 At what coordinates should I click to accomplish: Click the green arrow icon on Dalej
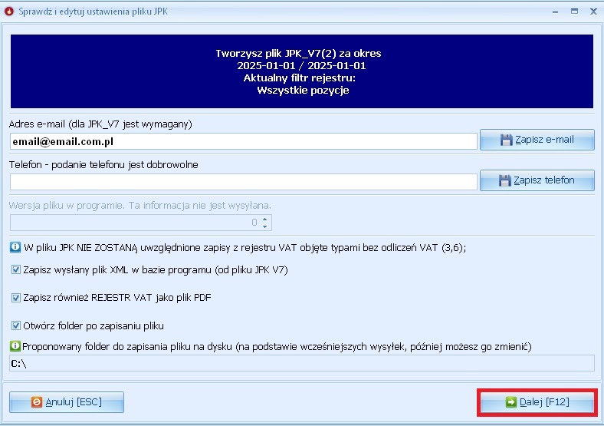(510, 402)
